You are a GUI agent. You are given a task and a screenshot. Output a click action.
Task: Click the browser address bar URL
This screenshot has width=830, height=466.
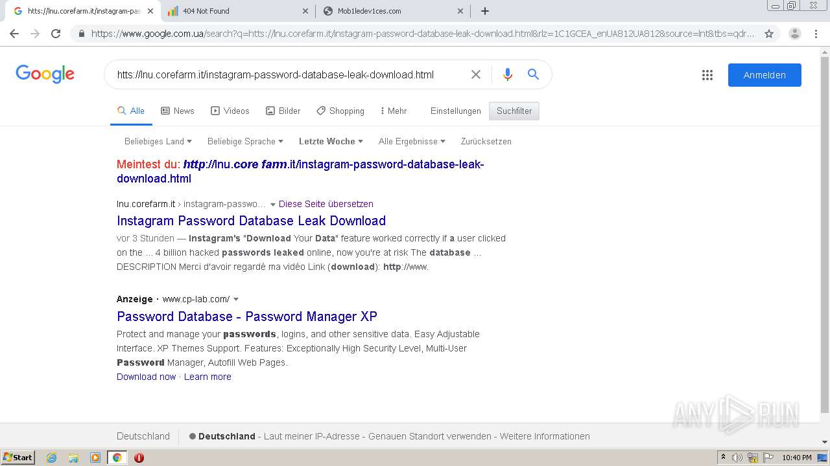point(423,34)
